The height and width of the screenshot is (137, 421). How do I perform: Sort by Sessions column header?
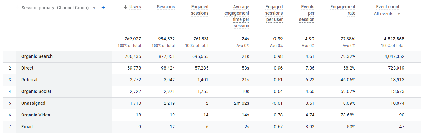pos(166,7)
